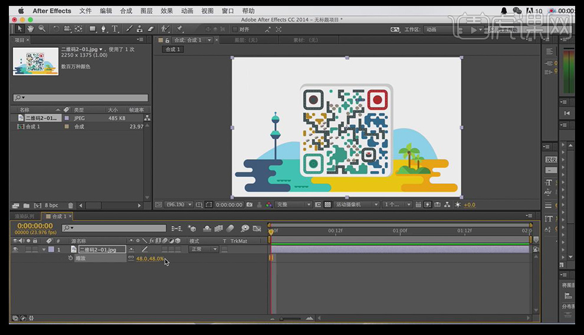Enable the 对齐 snapping checkbox

pos(235,29)
